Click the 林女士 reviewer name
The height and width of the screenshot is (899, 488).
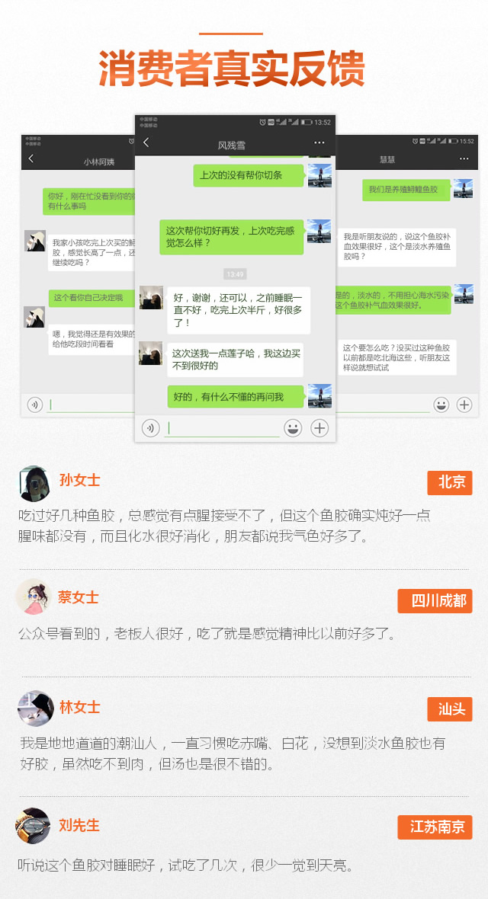pos(80,707)
